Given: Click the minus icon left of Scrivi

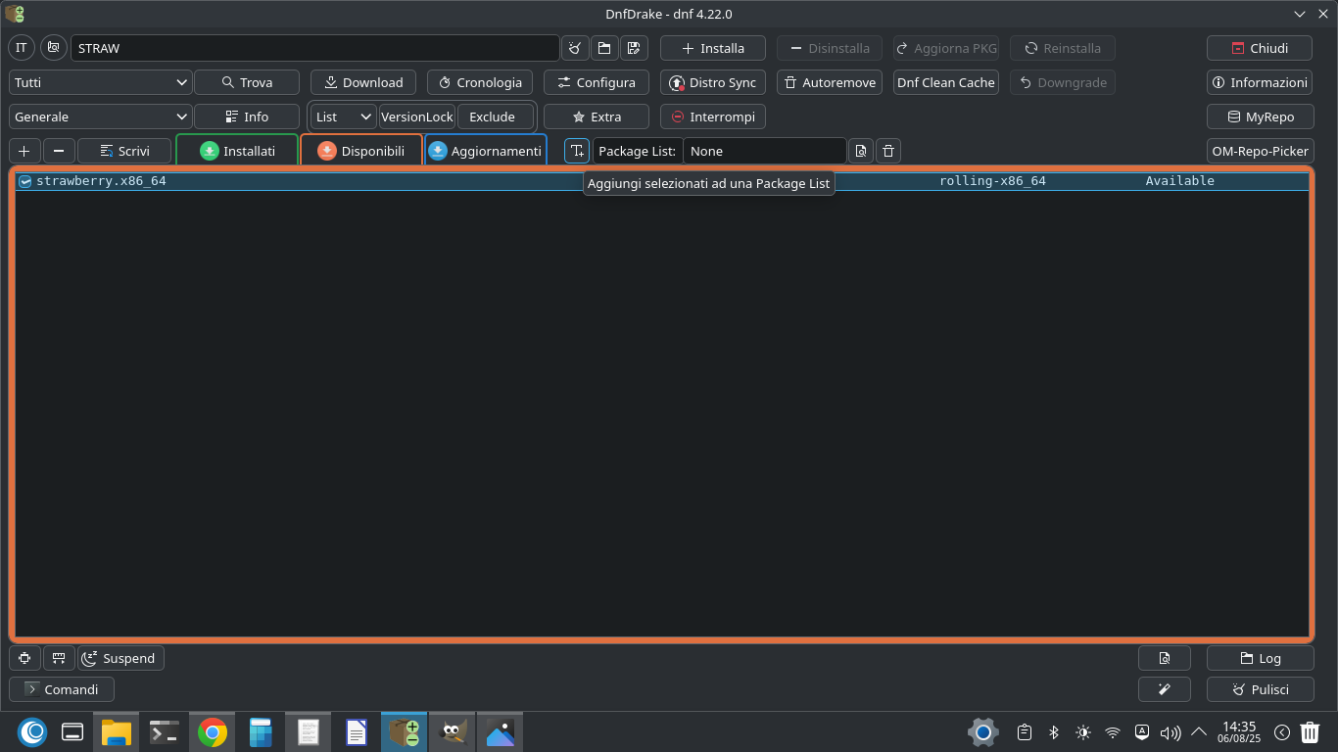Looking at the screenshot, I should click(x=59, y=151).
